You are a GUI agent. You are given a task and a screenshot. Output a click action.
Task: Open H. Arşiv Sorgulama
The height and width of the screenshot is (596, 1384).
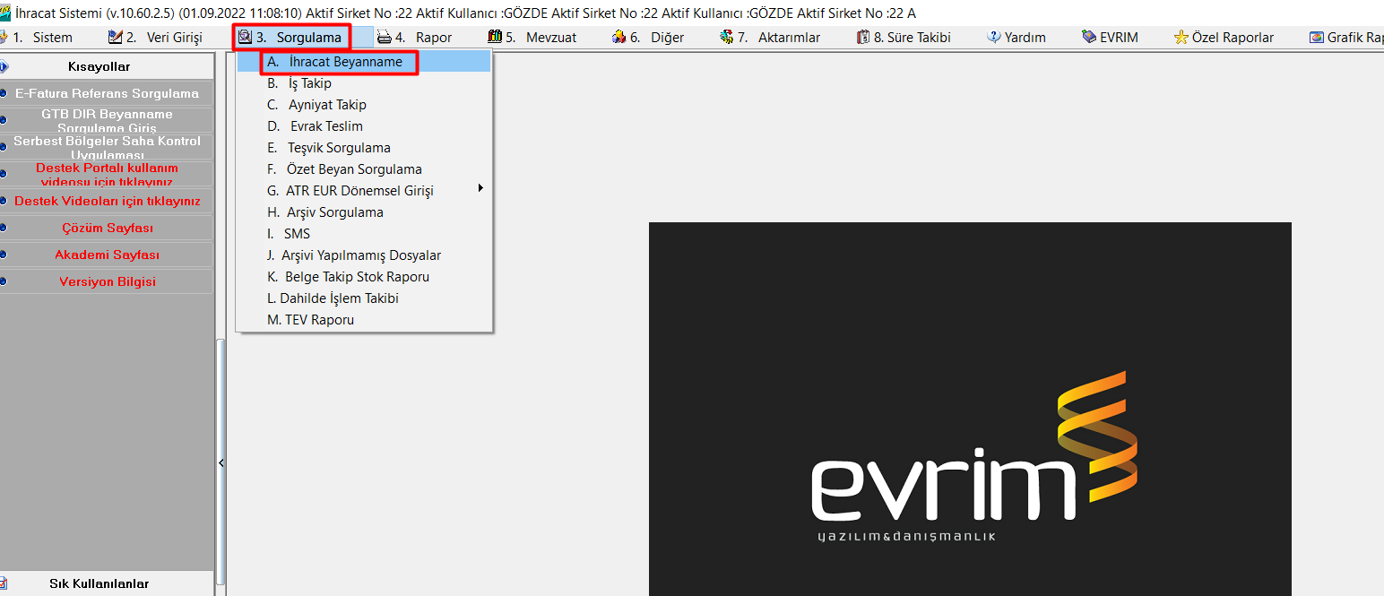tap(364, 212)
